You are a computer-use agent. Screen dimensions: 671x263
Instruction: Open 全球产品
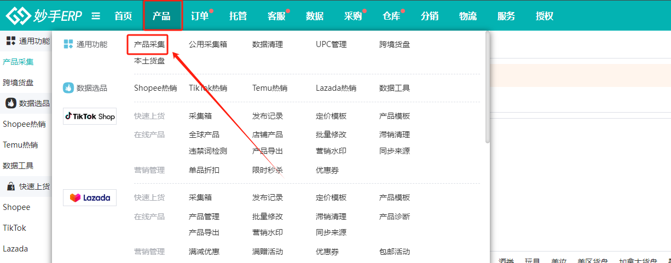204,134
